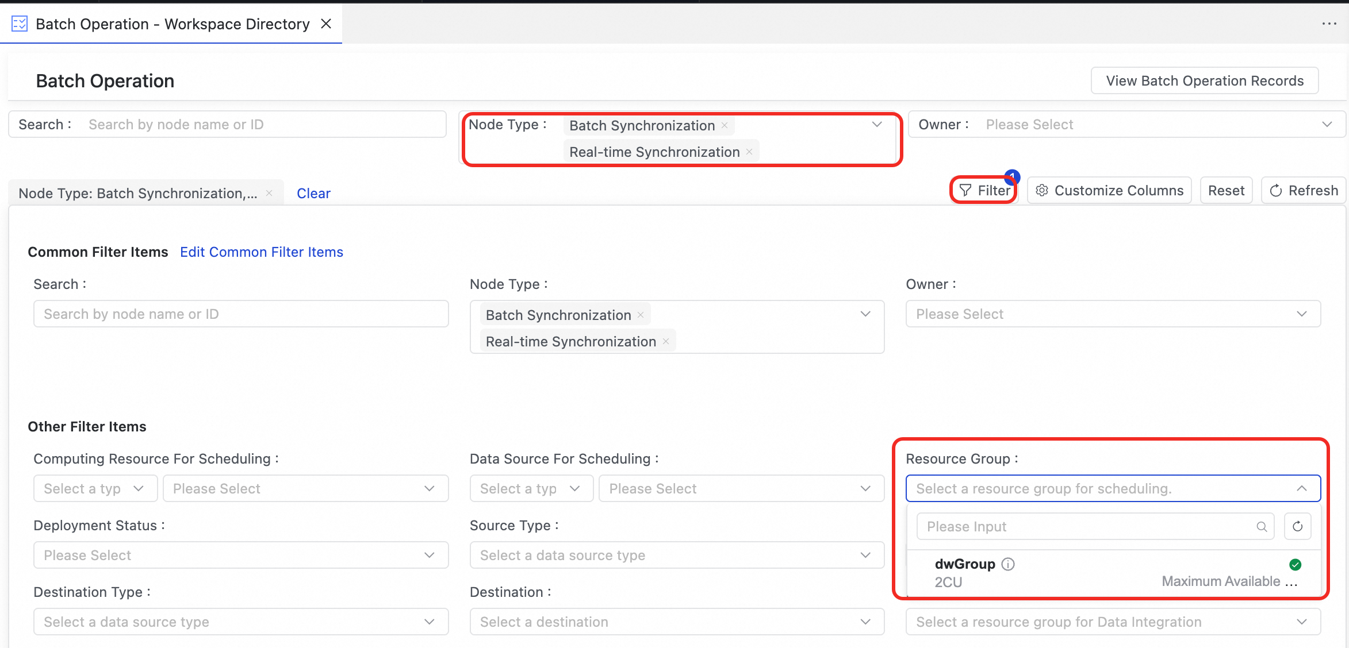
Task: Switch to Batch Operation - Workspace Directory tab
Action: coord(172,24)
